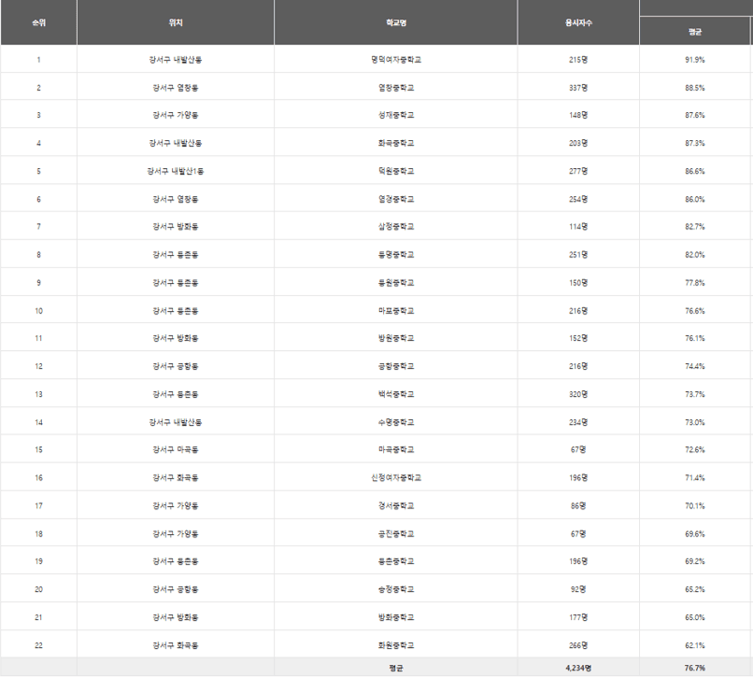Screen dimensions: 753x677
Task: Select school name 화곡중학교 in row 4
Action: (x=396, y=143)
